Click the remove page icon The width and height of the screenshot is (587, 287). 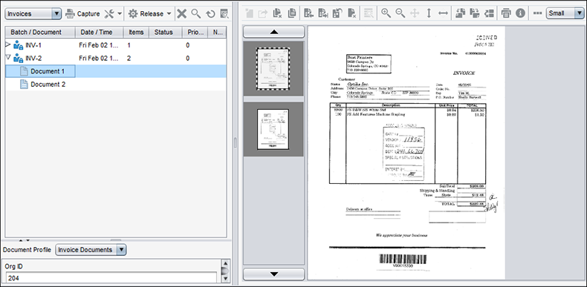coord(351,13)
